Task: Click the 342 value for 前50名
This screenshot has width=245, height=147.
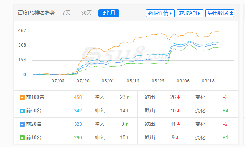Action: pos(78,111)
